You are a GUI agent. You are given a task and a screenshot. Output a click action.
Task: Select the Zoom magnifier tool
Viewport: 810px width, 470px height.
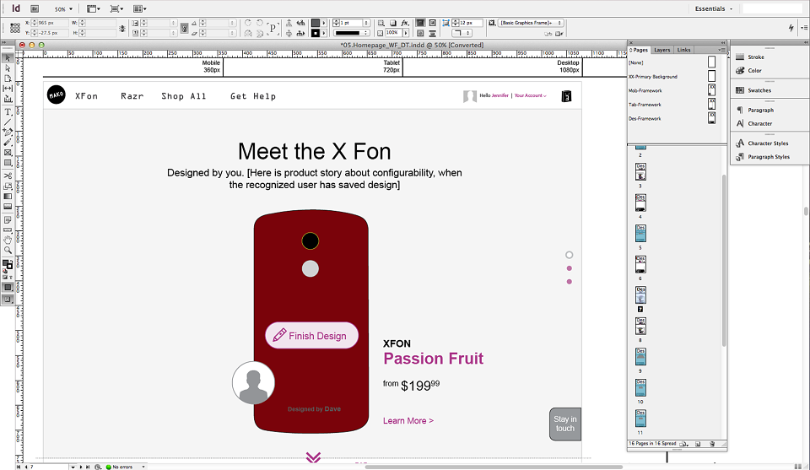point(8,251)
